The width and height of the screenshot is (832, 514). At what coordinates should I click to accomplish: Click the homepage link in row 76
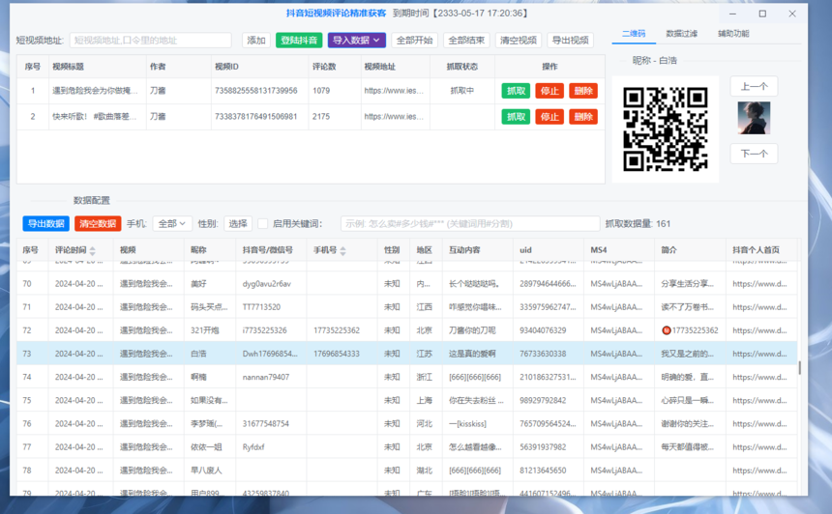(759, 423)
